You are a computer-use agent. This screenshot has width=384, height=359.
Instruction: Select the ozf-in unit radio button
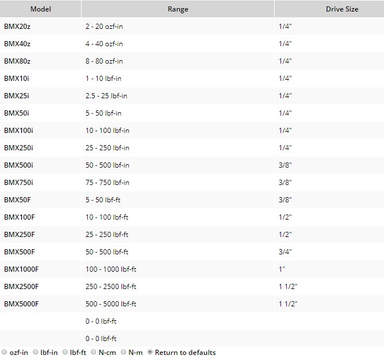point(5,352)
